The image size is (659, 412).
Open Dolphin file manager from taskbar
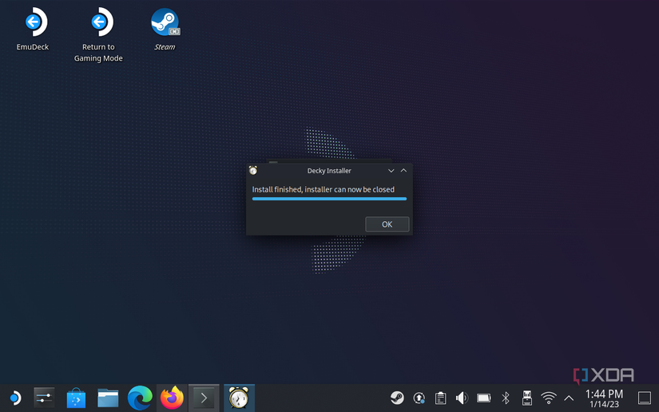click(108, 398)
